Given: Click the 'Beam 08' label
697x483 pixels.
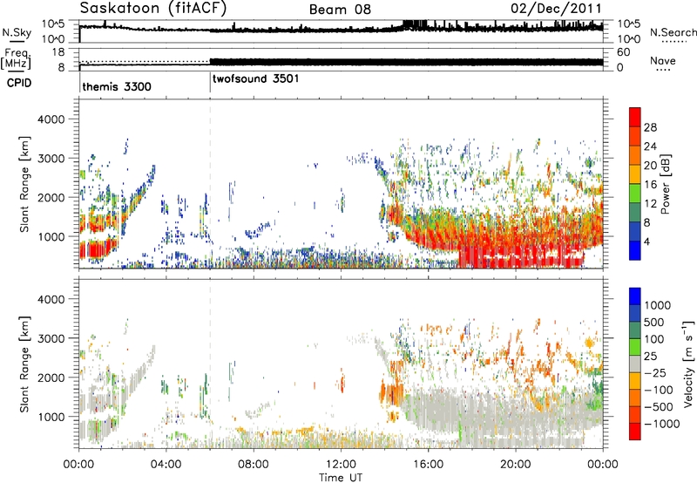Looking at the screenshot, I should 340,10.
